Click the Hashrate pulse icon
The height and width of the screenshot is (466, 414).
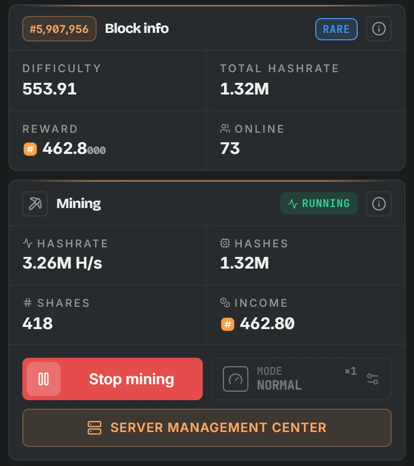coord(28,243)
